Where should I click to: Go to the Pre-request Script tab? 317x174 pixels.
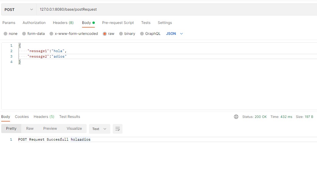[x=118, y=23]
